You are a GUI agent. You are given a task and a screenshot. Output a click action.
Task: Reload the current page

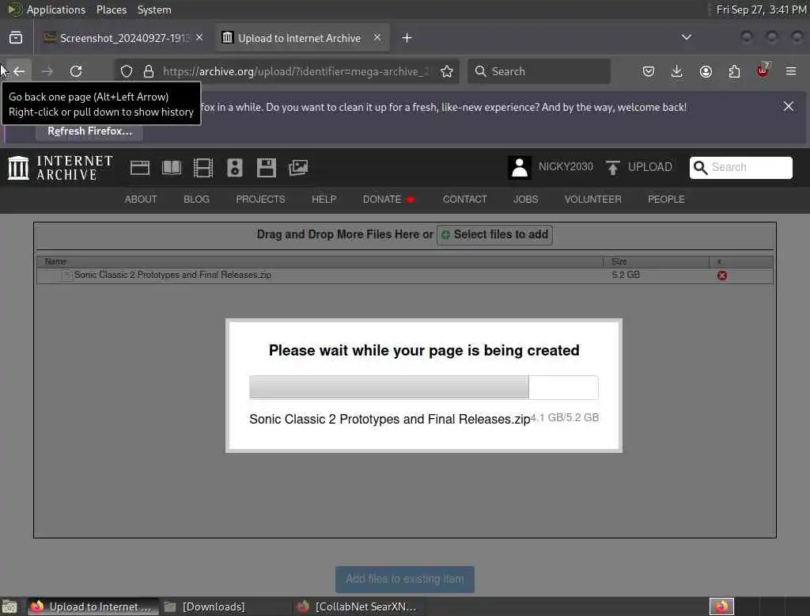[x=76, y=71]
